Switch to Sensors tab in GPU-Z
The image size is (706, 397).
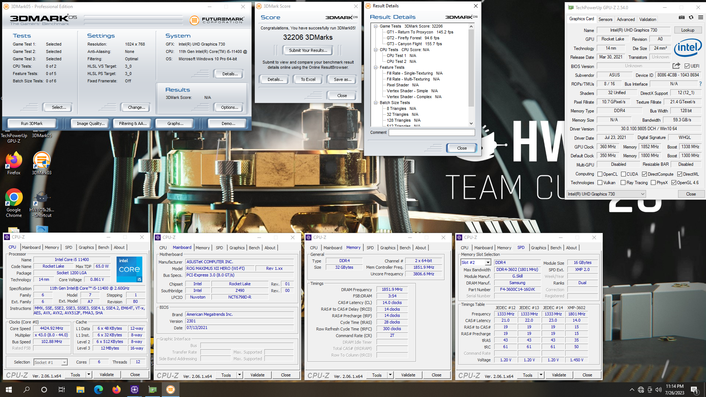click(605, 19)
